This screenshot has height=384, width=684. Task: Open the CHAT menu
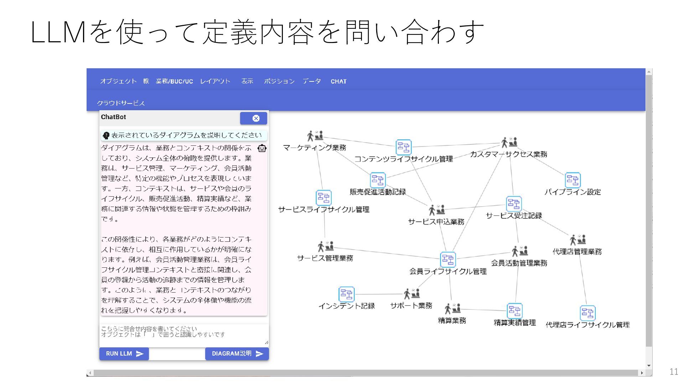tap(338, 81)
